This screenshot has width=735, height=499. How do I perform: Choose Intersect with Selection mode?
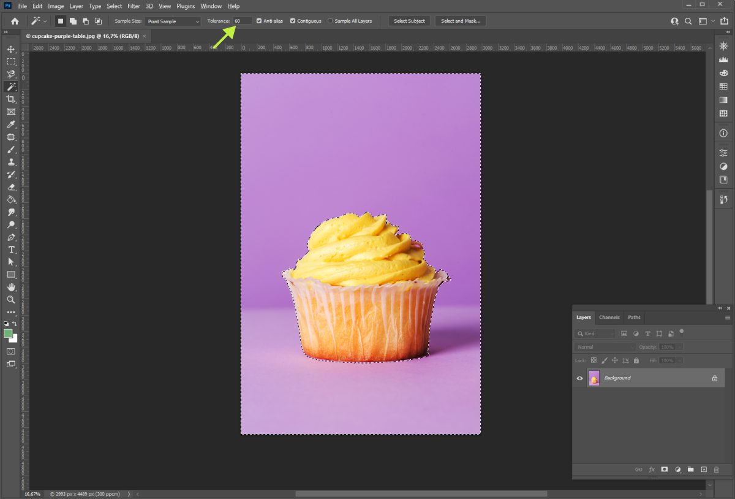coord(98,21)
